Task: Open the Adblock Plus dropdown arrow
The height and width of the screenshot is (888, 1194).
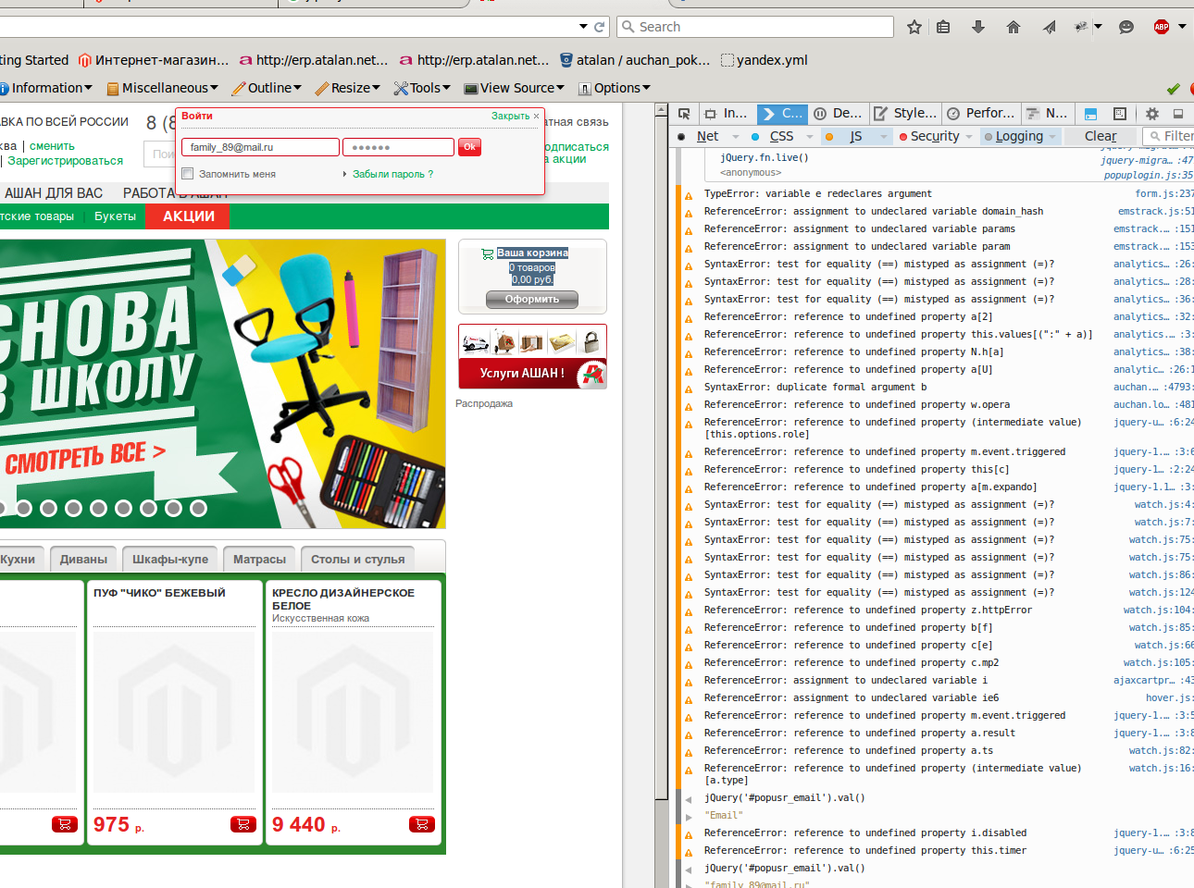Action: point(1182,27)
